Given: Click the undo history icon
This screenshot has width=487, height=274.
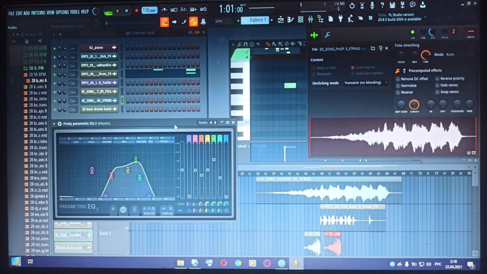Looking at the screenshot, I should point(352,6).
